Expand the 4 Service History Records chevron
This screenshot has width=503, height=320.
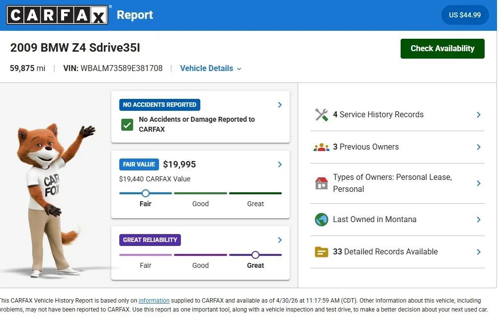click(479, 115)
